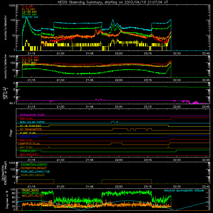The height and width of the screenshot is (213, 213).
Task: Select the PARTICLE_FLAG label
Action: point(30,144)
